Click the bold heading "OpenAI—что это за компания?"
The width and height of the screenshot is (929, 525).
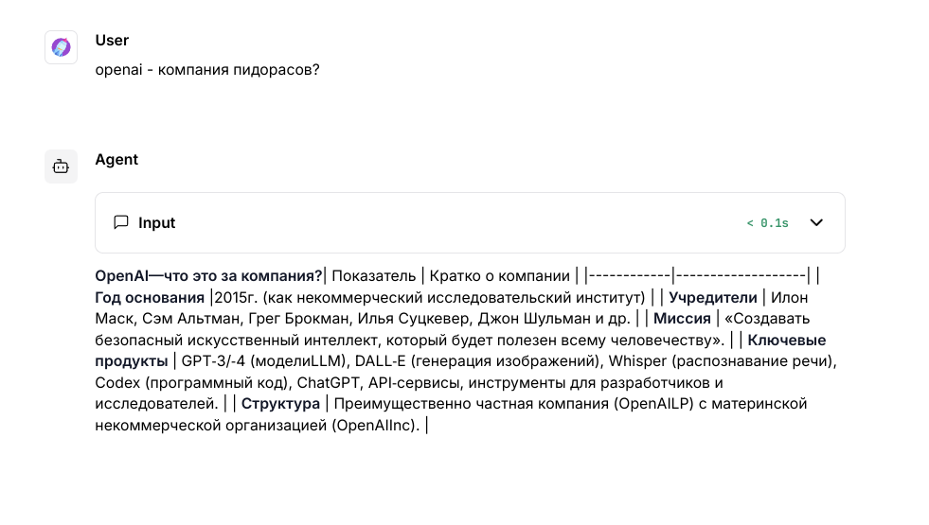point(209,276)
